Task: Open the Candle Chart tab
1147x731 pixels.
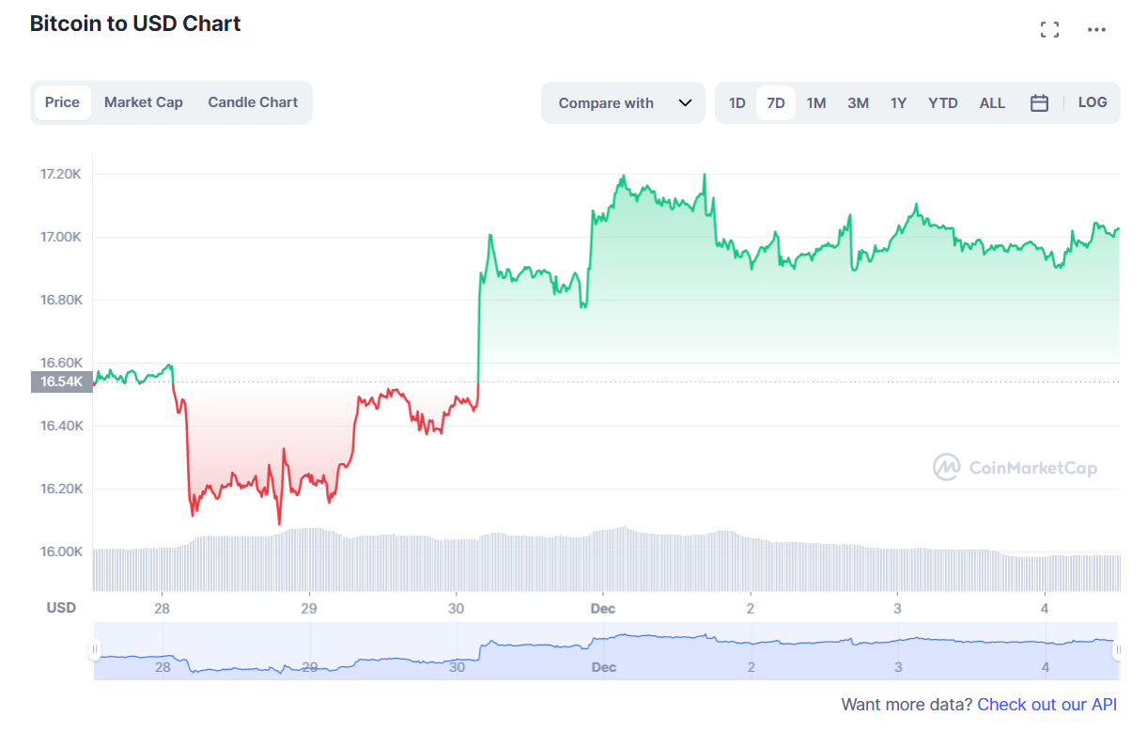Action: coord(252,101)
